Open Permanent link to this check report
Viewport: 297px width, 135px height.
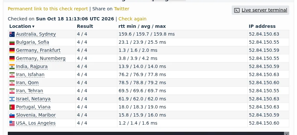48,9
